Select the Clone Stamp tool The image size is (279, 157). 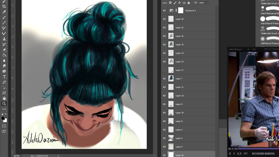(4, 39)
